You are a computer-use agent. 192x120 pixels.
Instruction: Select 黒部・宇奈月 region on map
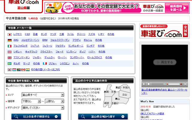(123, 88)
